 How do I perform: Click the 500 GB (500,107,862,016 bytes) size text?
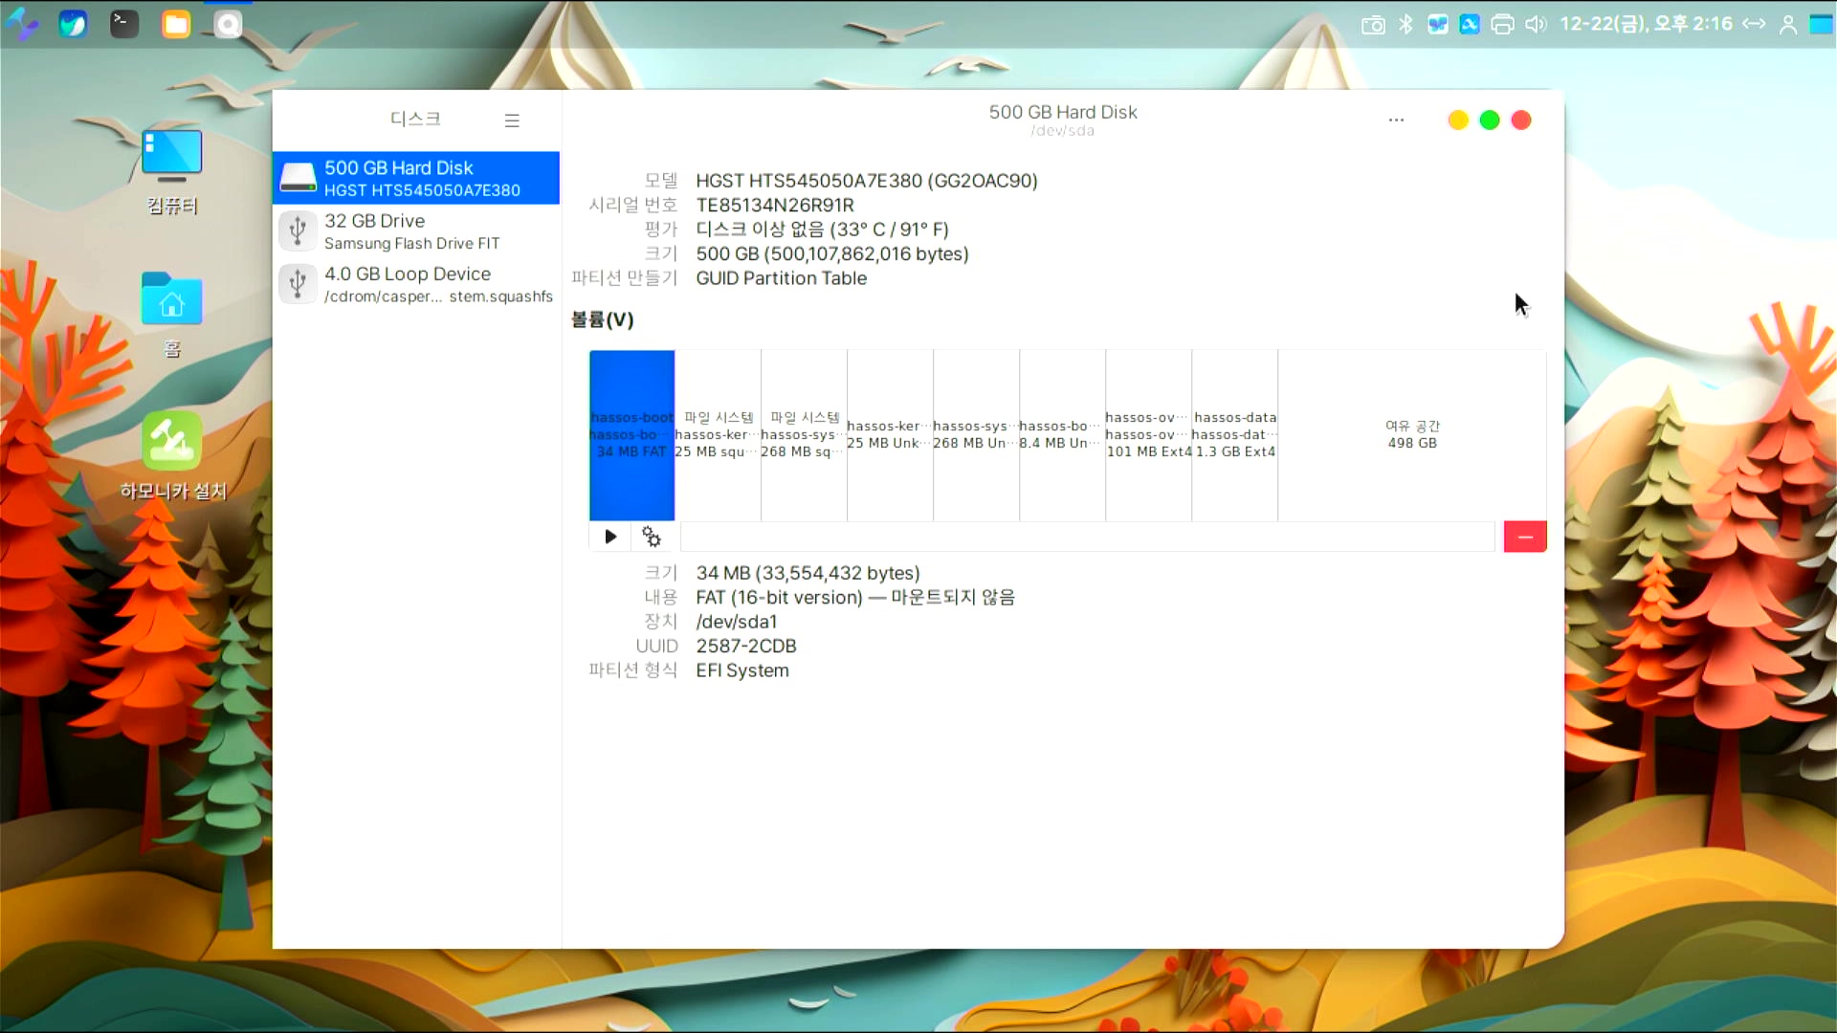pyautogui.click(x=832, y=253)
